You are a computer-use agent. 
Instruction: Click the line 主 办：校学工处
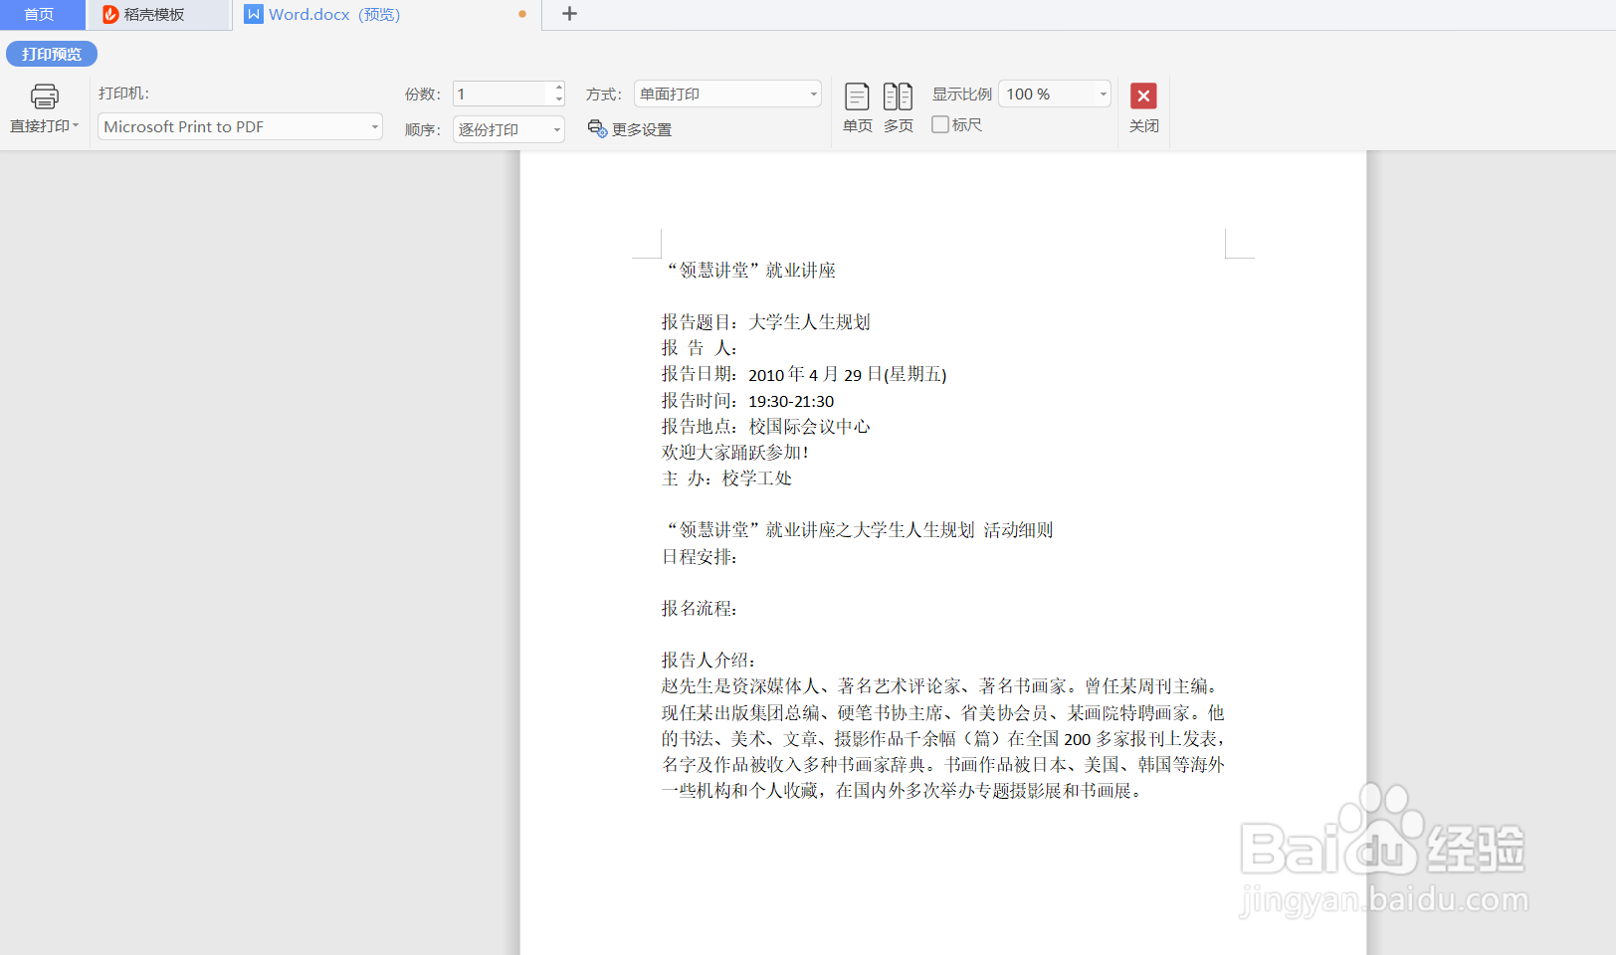[726, 477]
